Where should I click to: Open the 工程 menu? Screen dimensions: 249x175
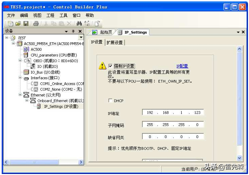[x=50, y=16]
